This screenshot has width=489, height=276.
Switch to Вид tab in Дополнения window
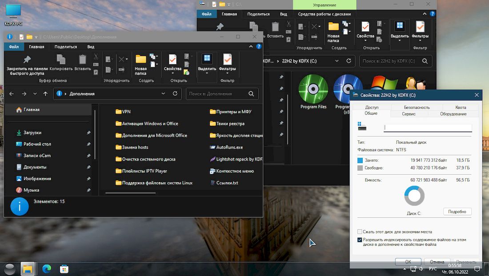click(x=91, y=47)
